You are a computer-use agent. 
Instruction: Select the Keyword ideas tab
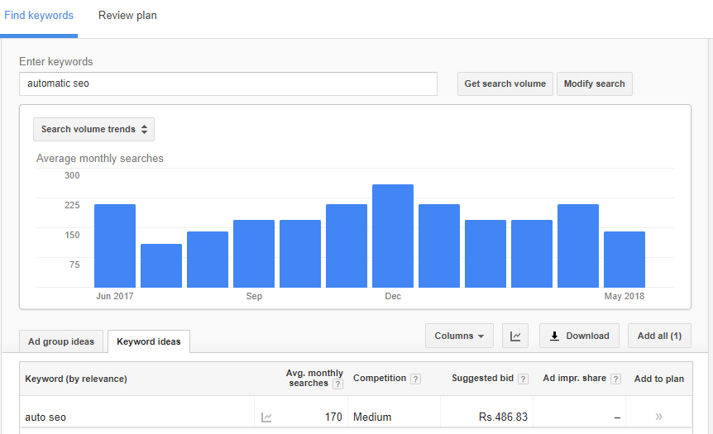click(149, 341)
